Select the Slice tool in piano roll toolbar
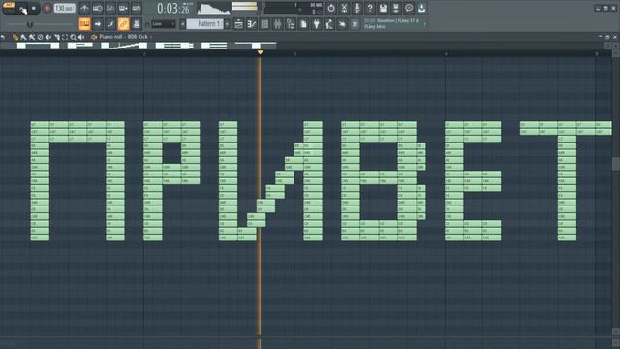 56,37
